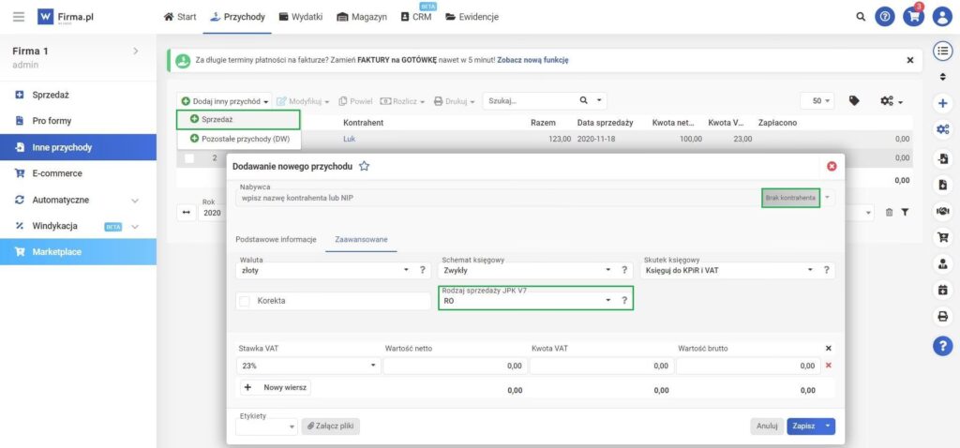The height and width of the screenshot is (448, 960).
Task: Click the hamburger menu icon beside the logo
Action: (18, 17)
